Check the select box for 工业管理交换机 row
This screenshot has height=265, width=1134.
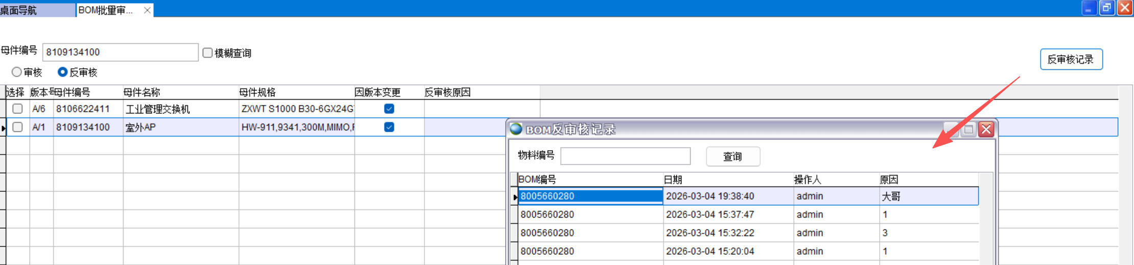pyautogui.click(x=18, y=109)
